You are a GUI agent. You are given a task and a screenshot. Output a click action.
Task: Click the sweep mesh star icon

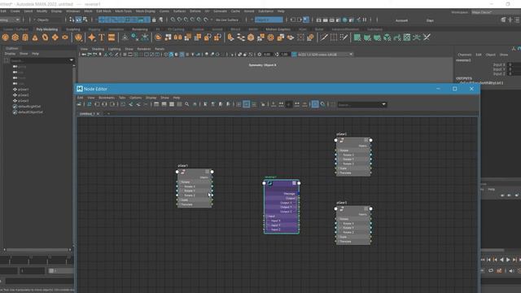(x=92, y=37)
